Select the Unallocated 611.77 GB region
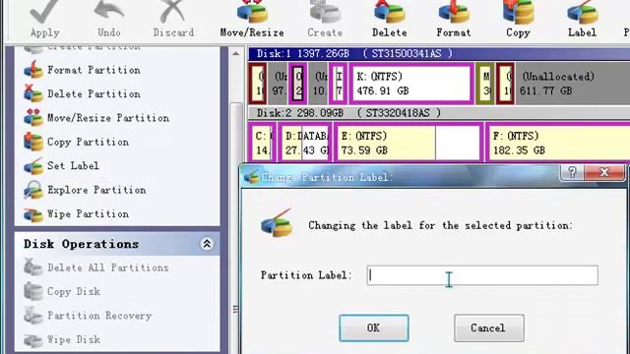The width and height of the screenshot is (630, 354). [x=573, y=84]
